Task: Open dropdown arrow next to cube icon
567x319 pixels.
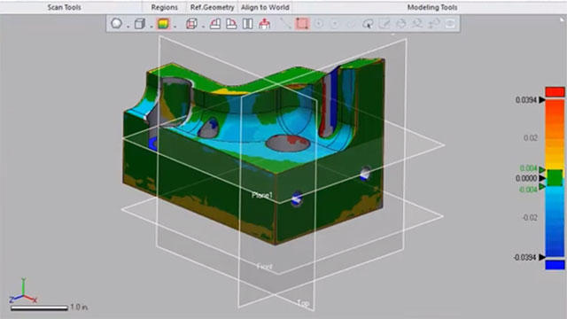Action: click(x=151, y=27)
